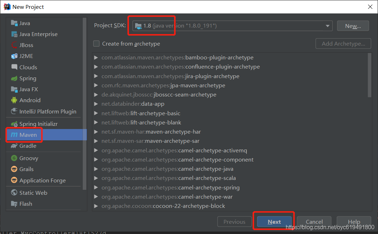Pick the Static Web globe icon
The width and height of the screenshot is (378, 234).
pyautogui.click(x=14, y=193)
